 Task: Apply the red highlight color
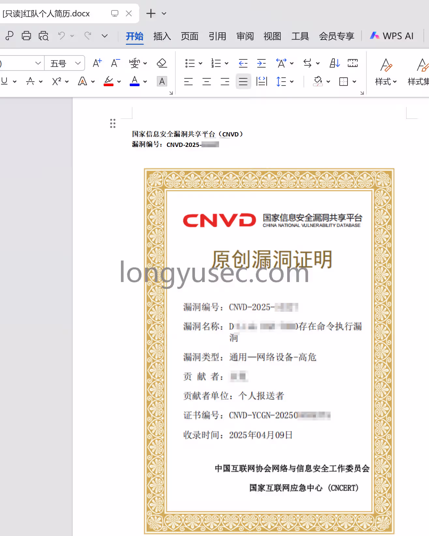point(109,81)
